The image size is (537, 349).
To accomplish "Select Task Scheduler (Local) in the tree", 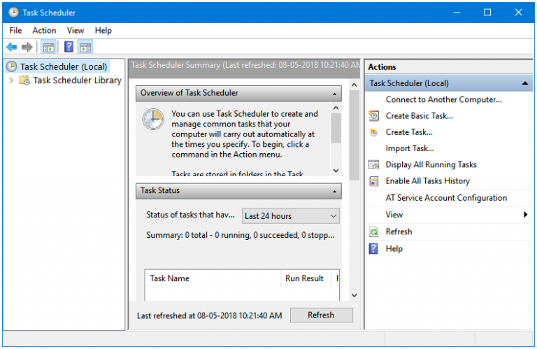I will click(x=64, y=66).
